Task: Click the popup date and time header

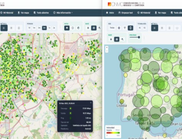Action: click(x=67, y=103)
